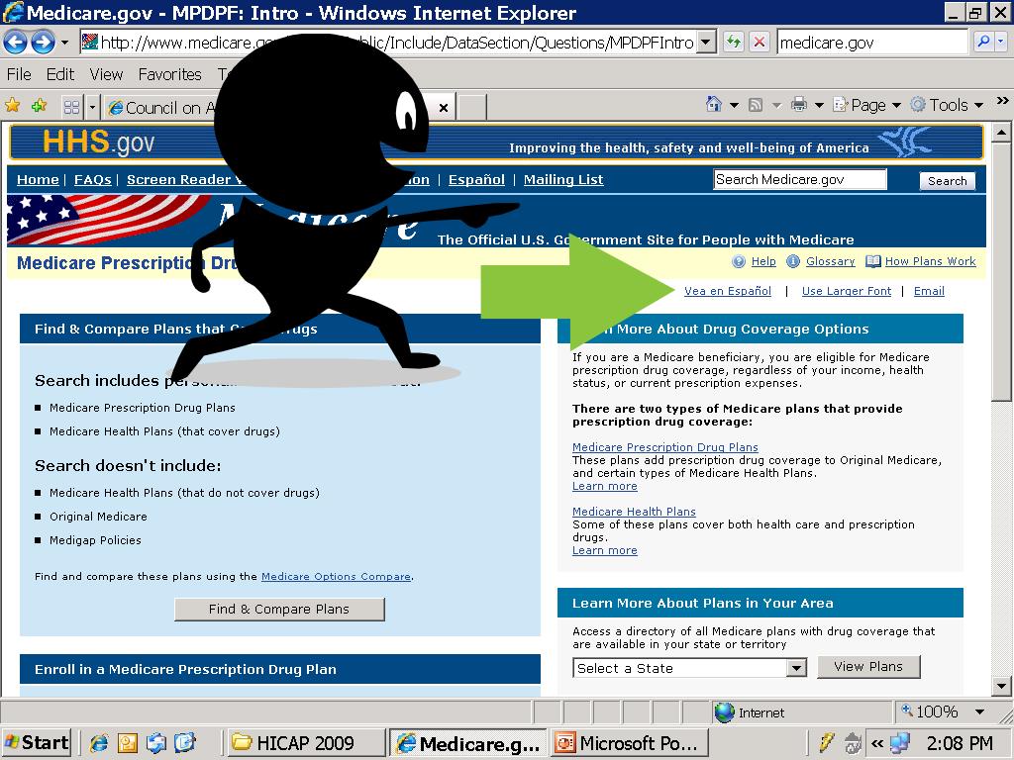
Task: Click the network computers tray icon
Action: pos(900,743)
